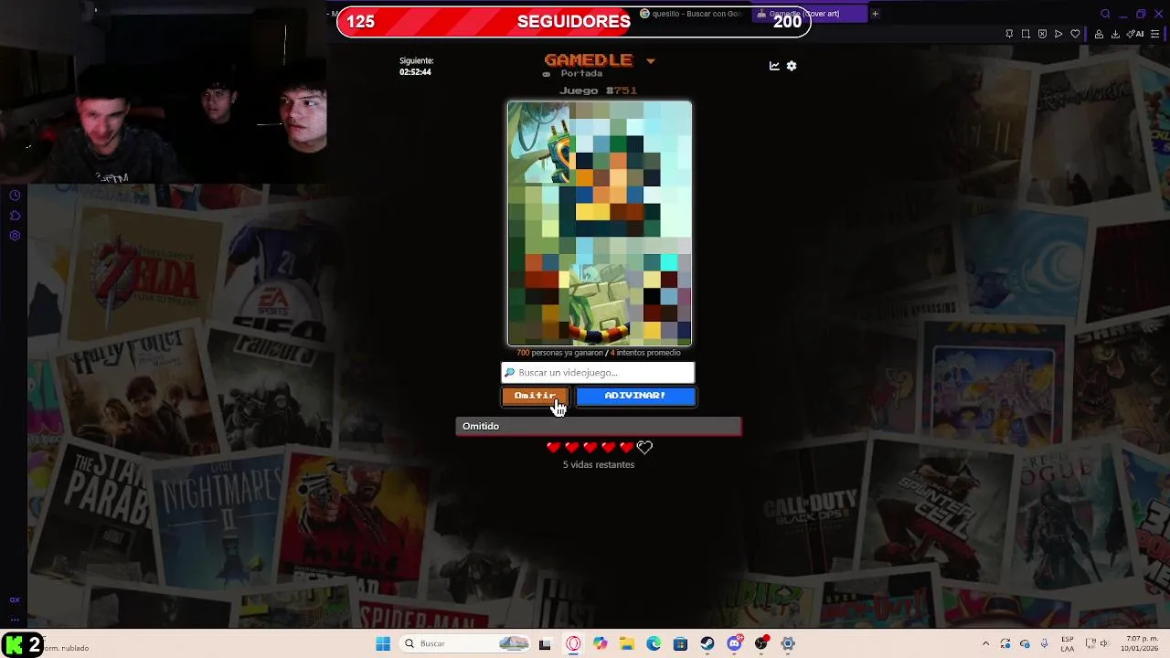Click the players-won statistics text
The height and width of the screenshot is (658, 1170).
(x=599, y=353)
